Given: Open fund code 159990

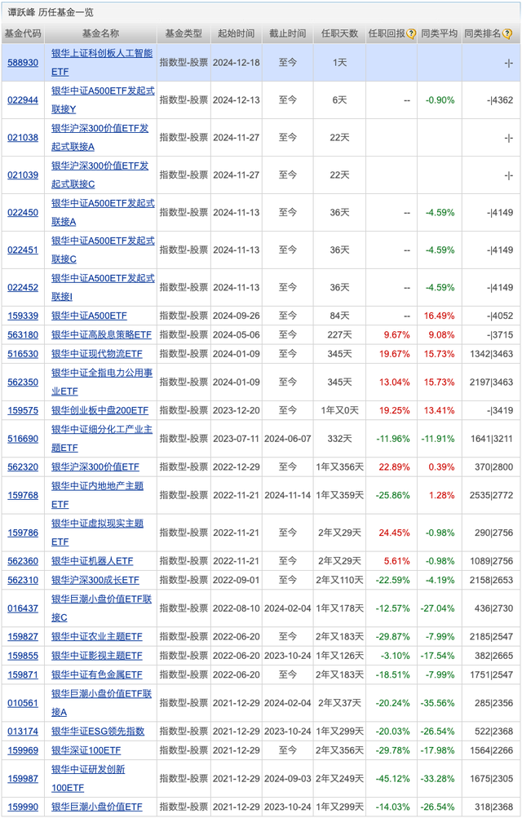Looking at the screenshot, I should pos(23,807).
